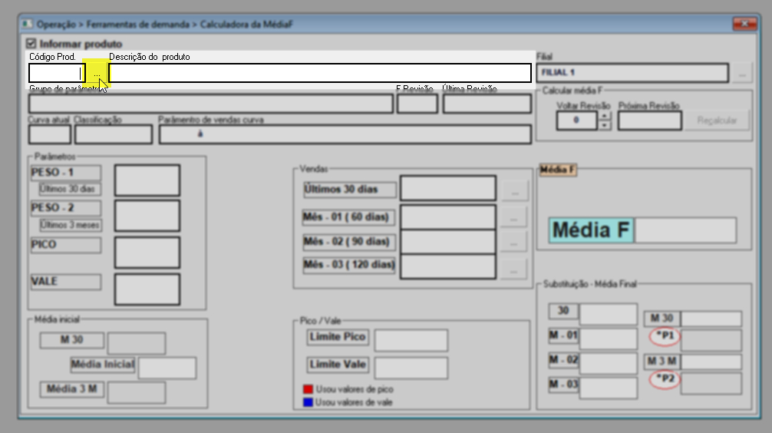Click the Código Prod. input field
Viewport: 772px width, 433px height.
57,73
